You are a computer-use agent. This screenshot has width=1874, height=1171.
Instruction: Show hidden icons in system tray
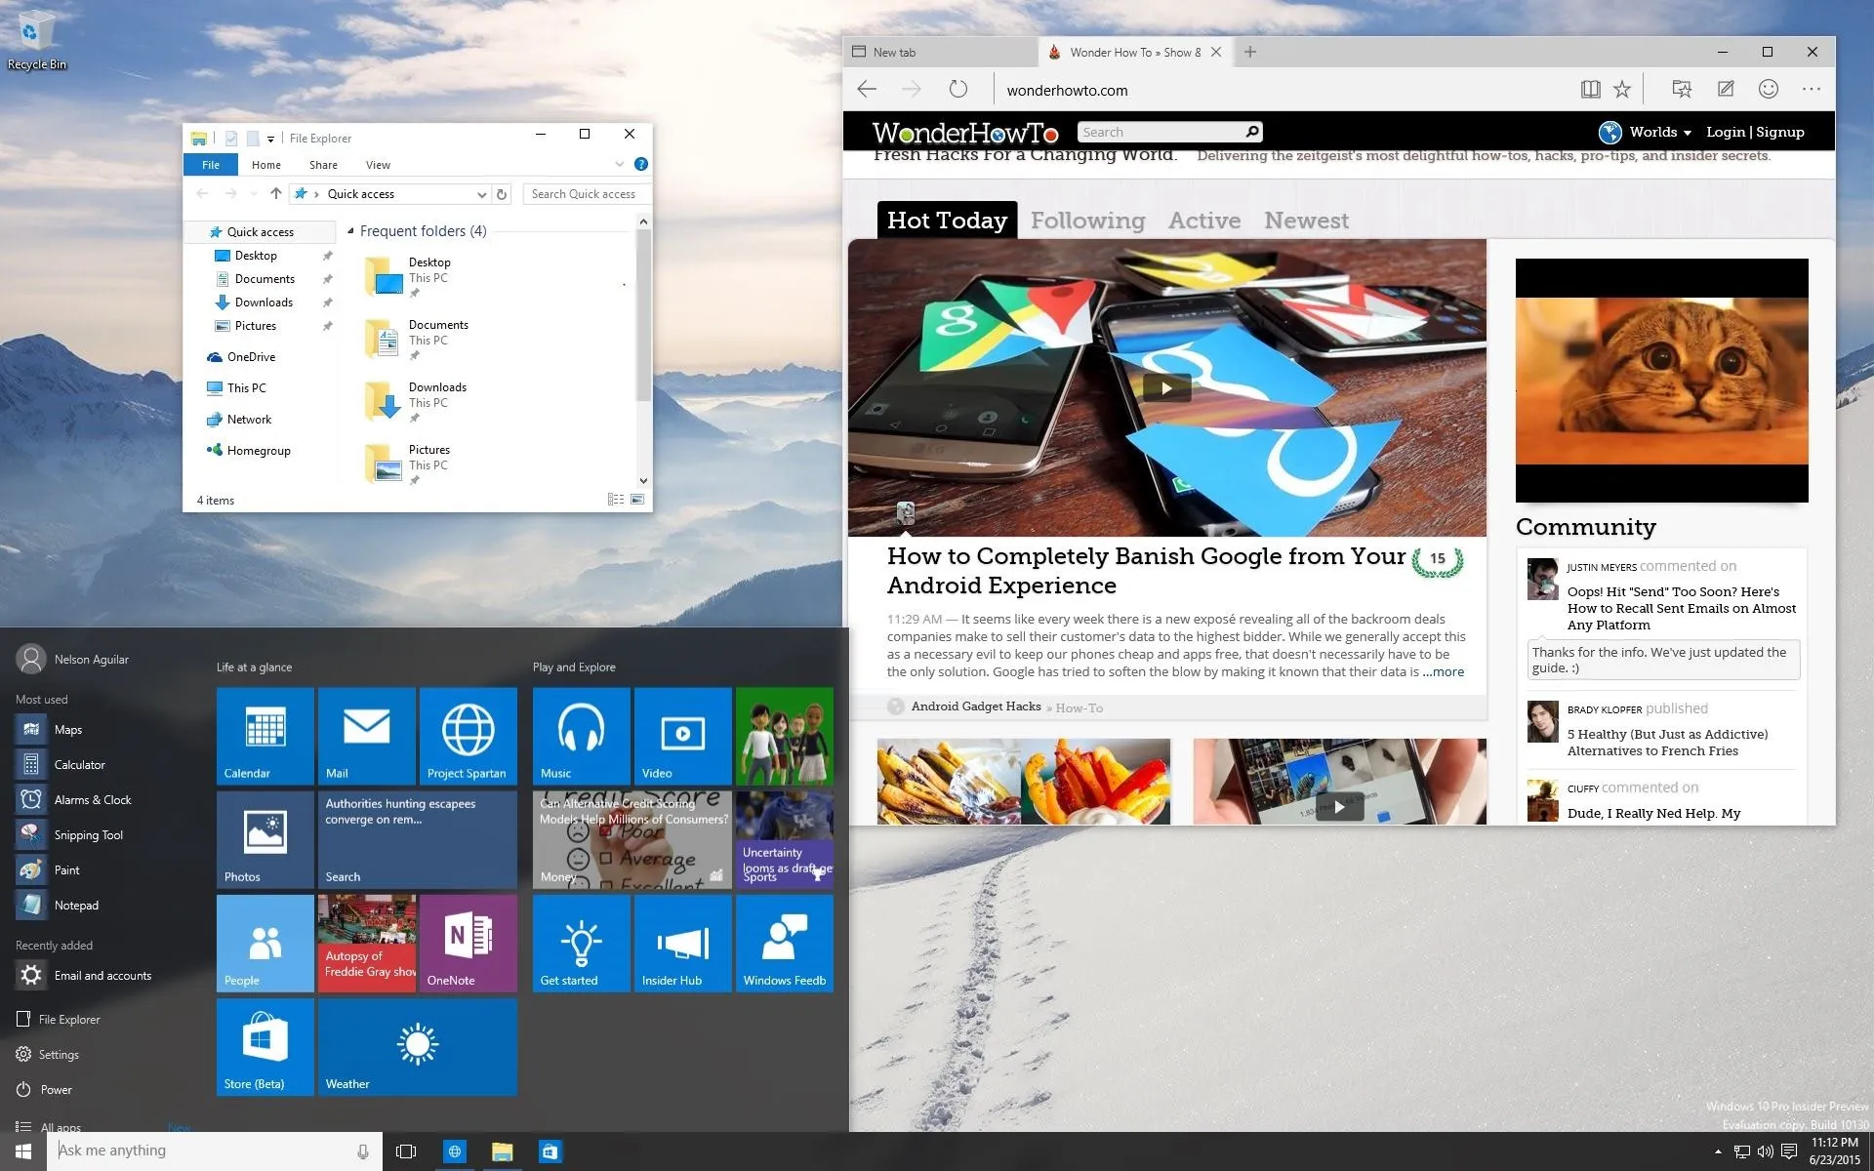(1718, 1151)
